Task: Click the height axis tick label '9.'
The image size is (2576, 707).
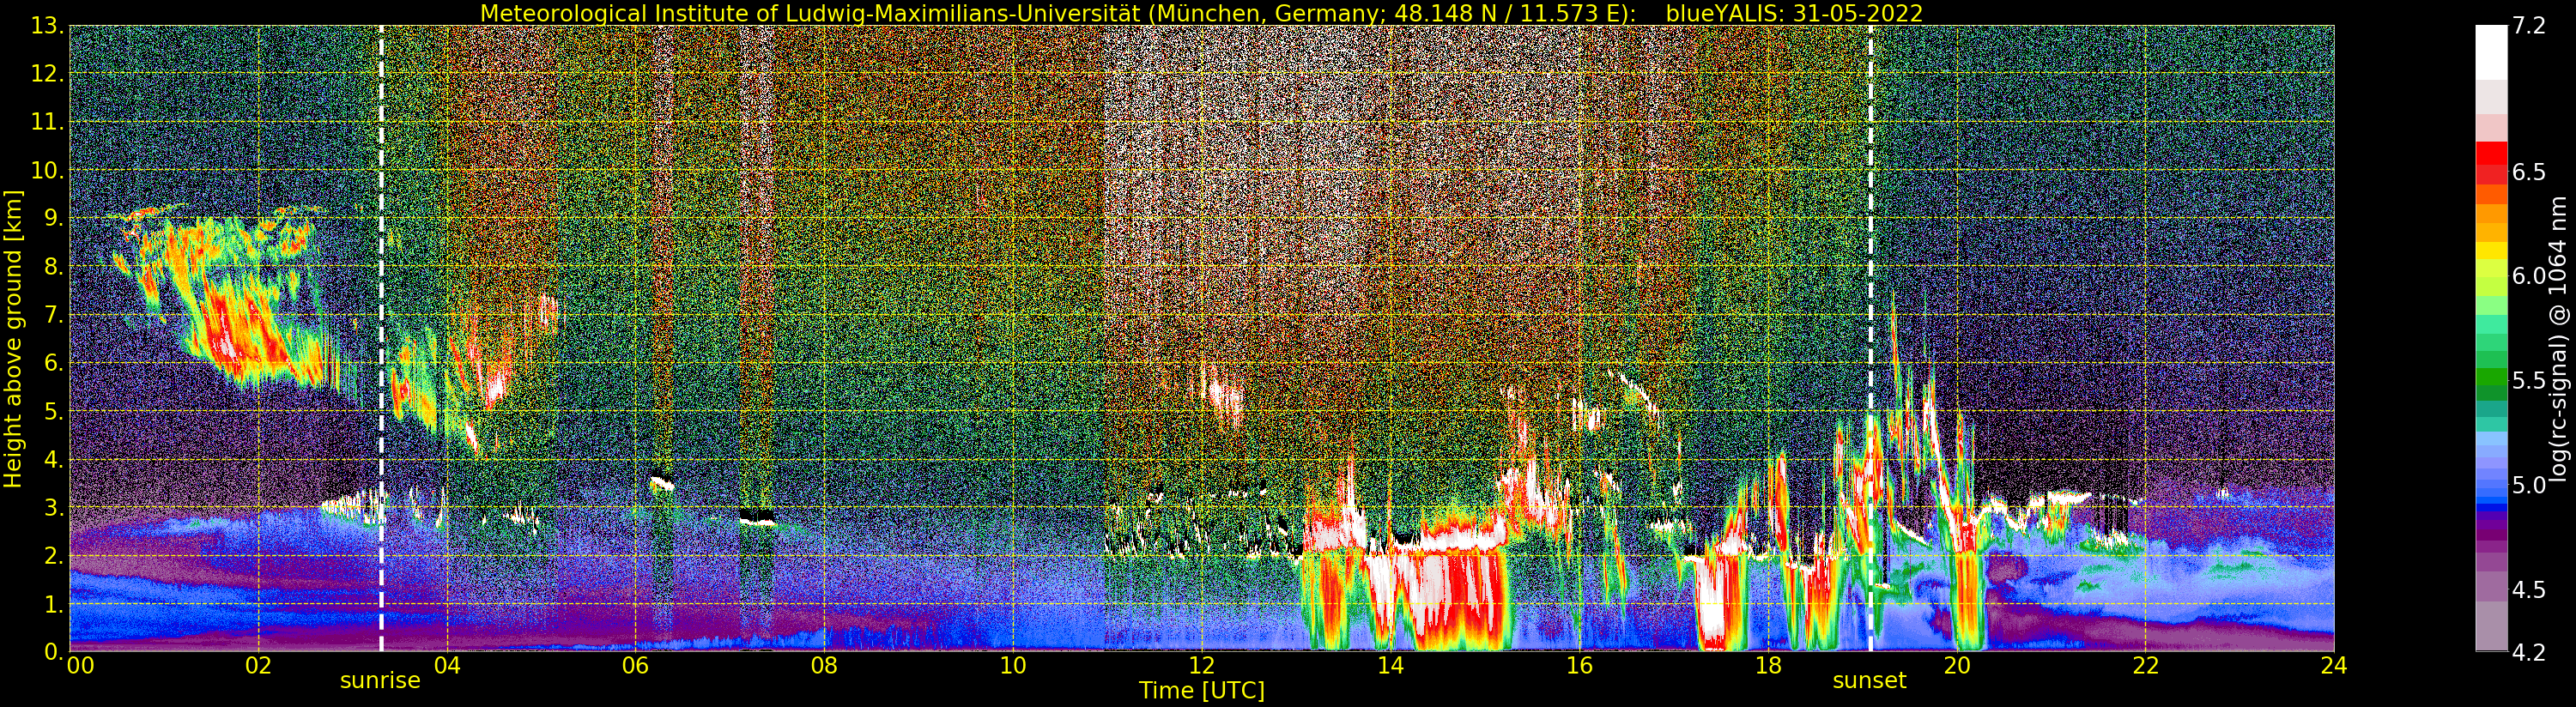Action: pos(53,218)
